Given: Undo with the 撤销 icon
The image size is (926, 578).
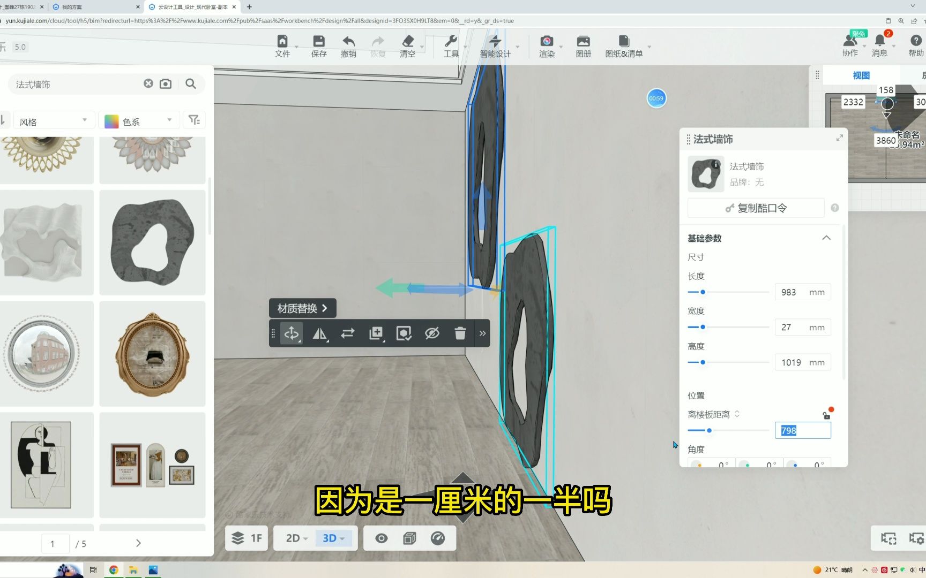Looking at the screenshot, I should (348, 46).
